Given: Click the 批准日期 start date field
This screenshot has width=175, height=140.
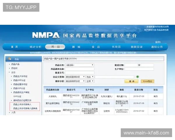Looking at the screenshot, I should [x=131, y=65].
